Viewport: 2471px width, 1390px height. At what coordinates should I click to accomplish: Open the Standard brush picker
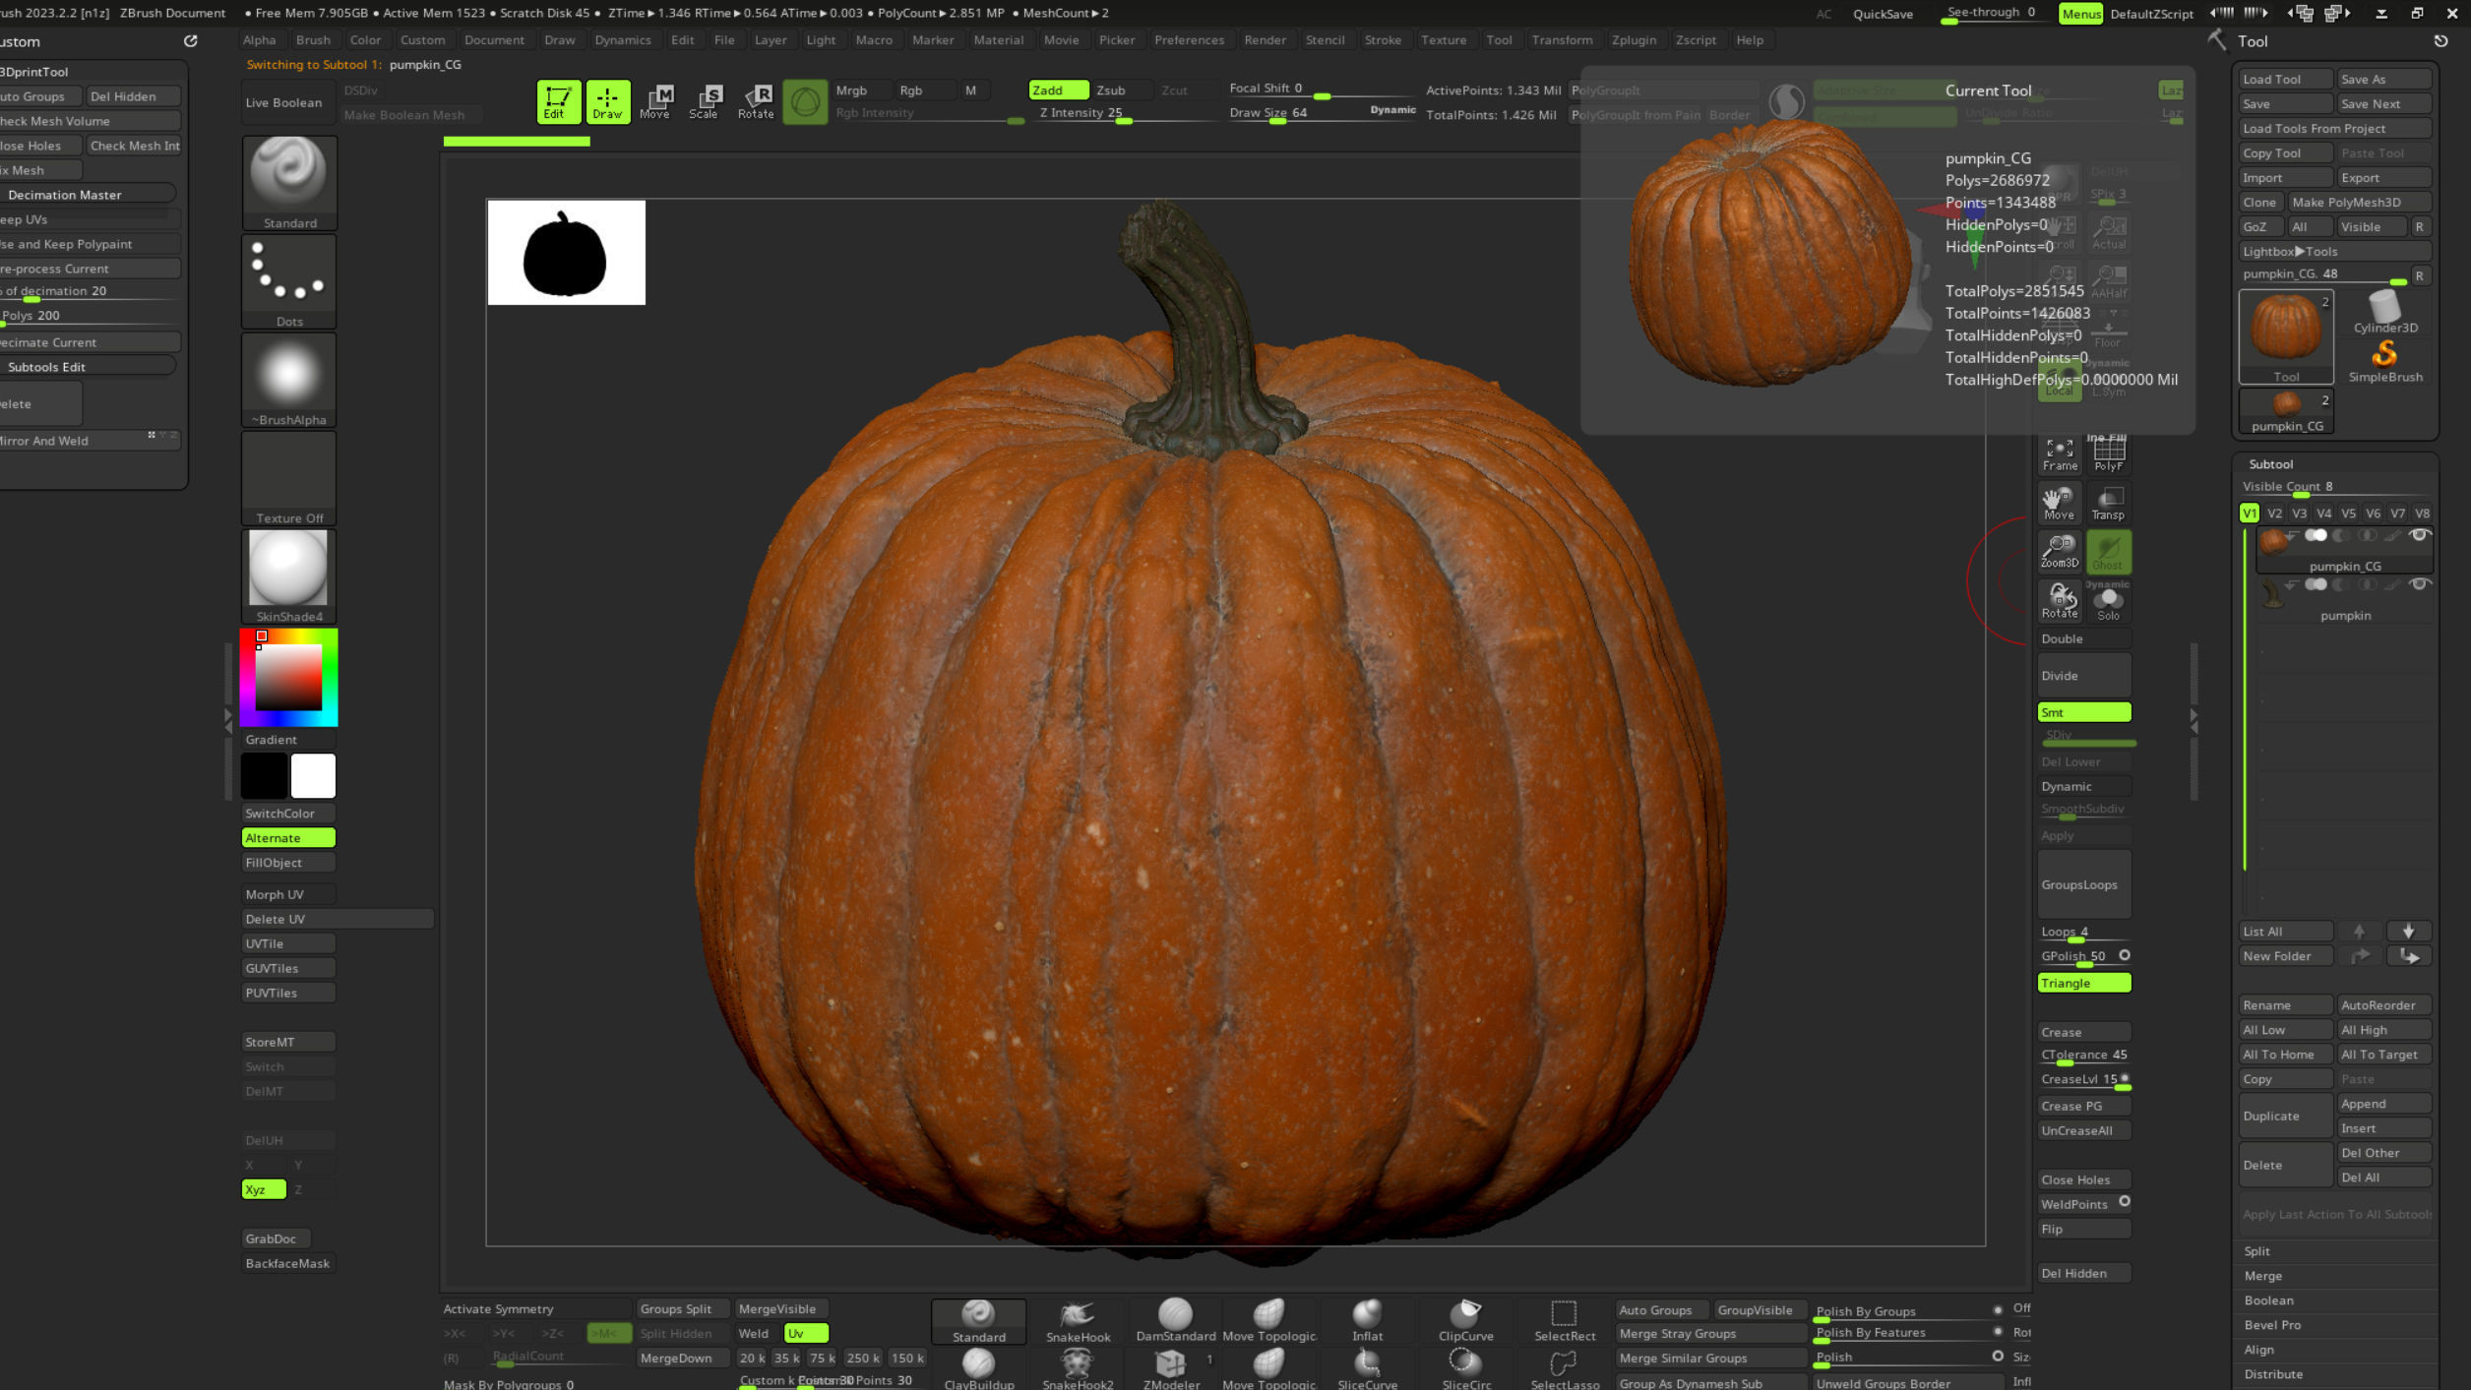pyautogui.click(x=289, y=182)
